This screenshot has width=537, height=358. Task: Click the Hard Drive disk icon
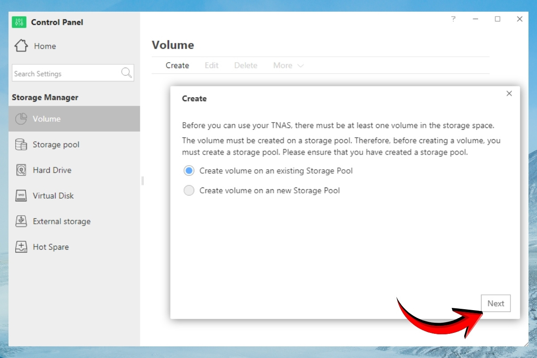click(x=21, y=170)
